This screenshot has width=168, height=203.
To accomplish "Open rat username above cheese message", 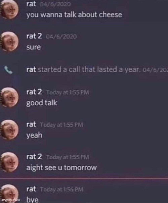I will click(x=31, y=4).
